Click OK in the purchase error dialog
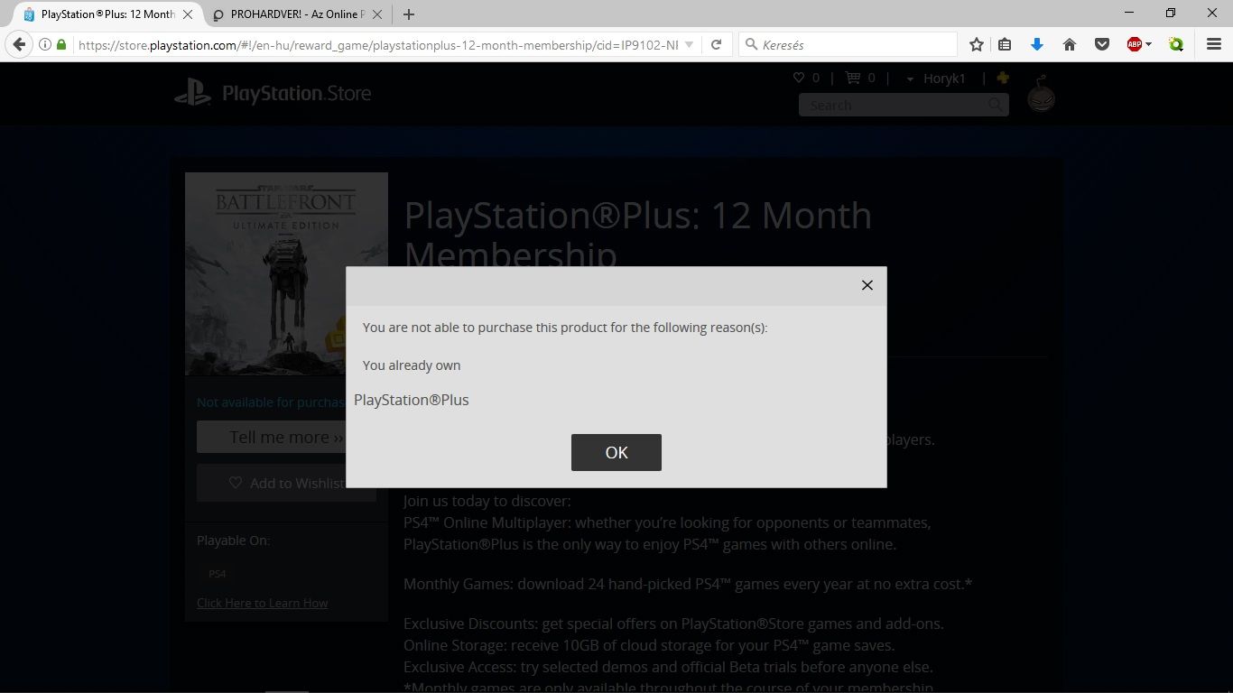This screenshot has width=1233, height=693. pos(616,452)
